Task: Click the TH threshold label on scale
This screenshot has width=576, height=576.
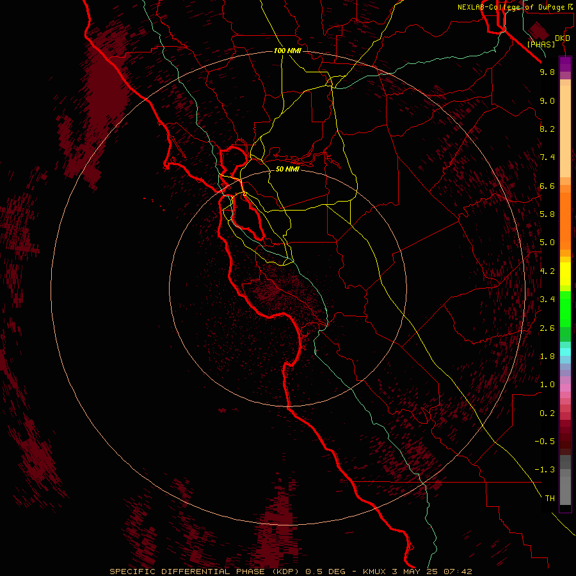Action: click(x=550, y=499)
